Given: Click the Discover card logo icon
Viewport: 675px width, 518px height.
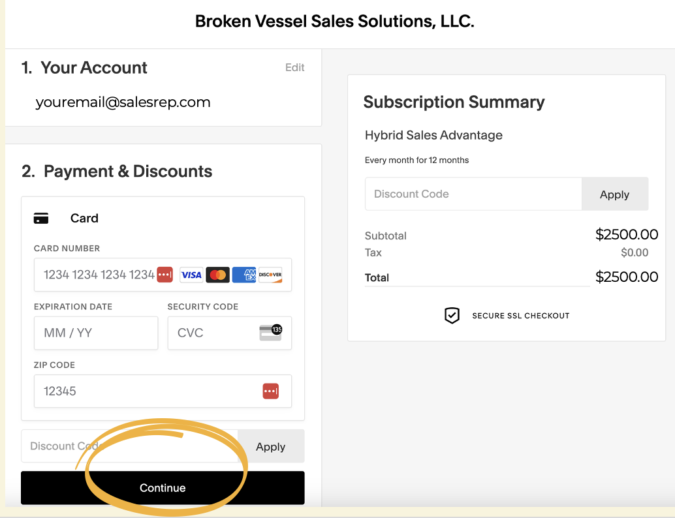Looking at the screenshot, I should tap(270, 275).
